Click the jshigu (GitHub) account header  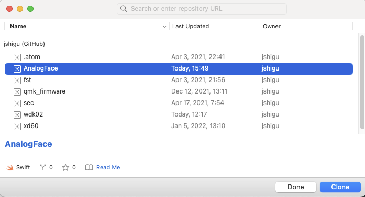(x=24, y=44)
